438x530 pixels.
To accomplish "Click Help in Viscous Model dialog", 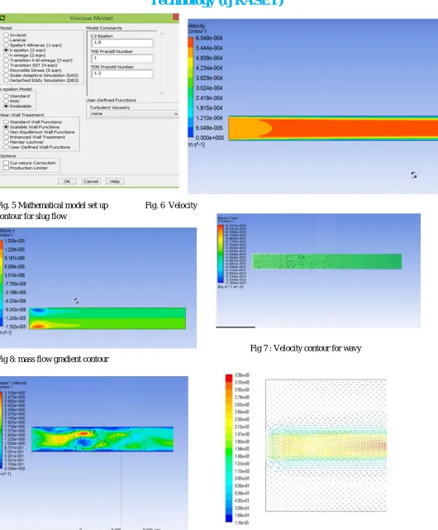I will (x=115, y=182).
